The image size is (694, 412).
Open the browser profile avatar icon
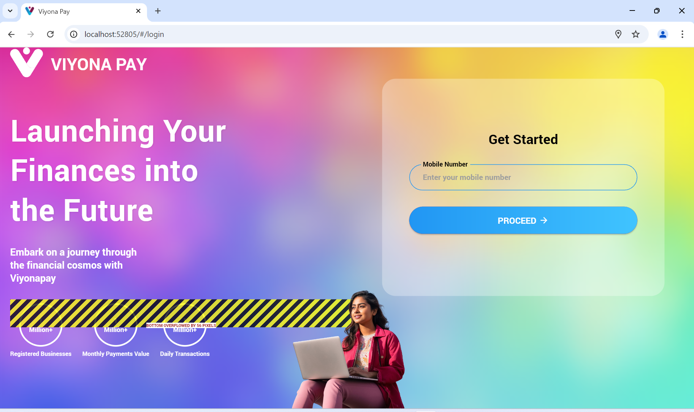663,34
